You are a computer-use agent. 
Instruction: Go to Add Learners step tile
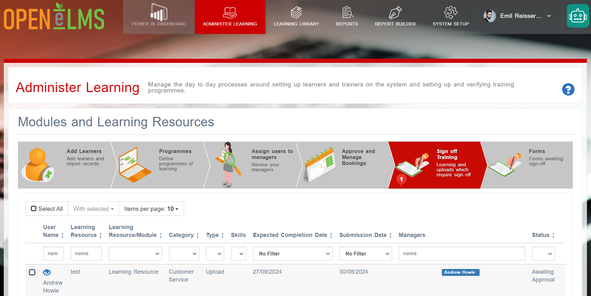pos(65,165)
